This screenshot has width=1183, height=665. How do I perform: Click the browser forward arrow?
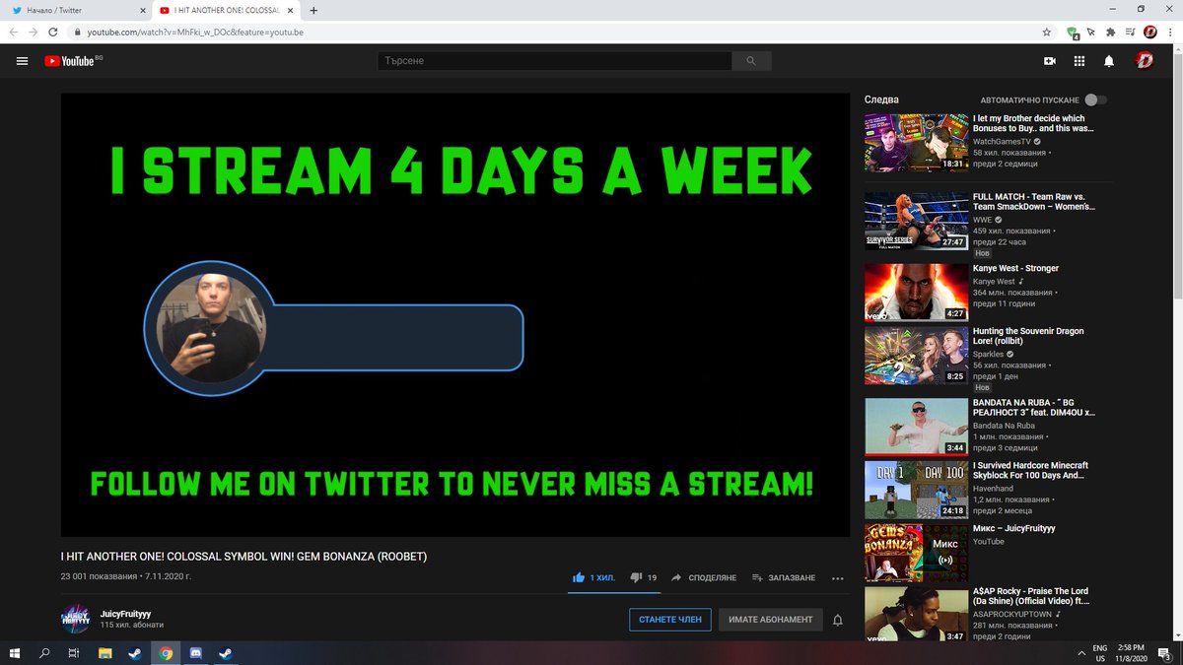click(35, 32)
